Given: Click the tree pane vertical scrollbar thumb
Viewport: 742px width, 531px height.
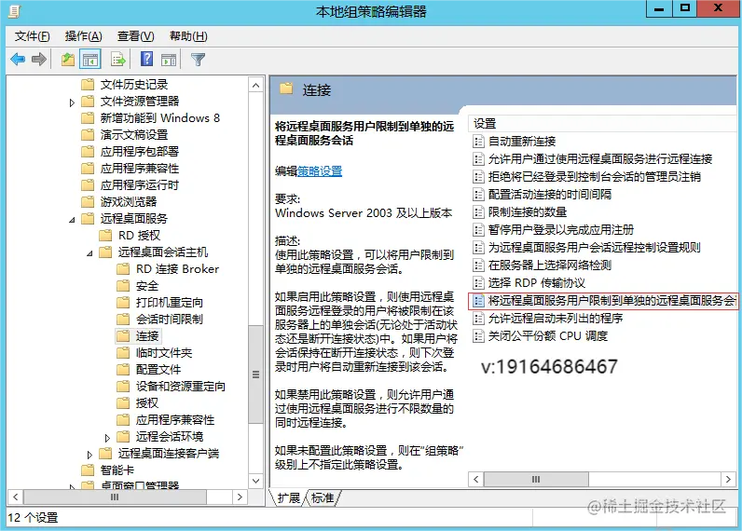Looking at the screenshot, I should click(255, 374).
